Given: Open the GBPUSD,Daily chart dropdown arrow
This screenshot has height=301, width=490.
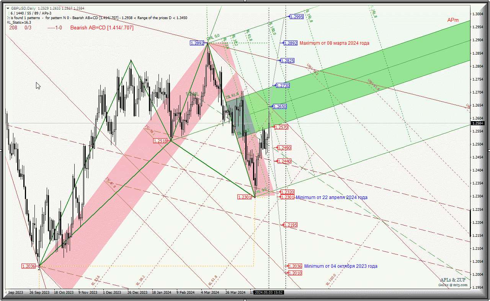Looking at the screenshot, I should point(8,8).
